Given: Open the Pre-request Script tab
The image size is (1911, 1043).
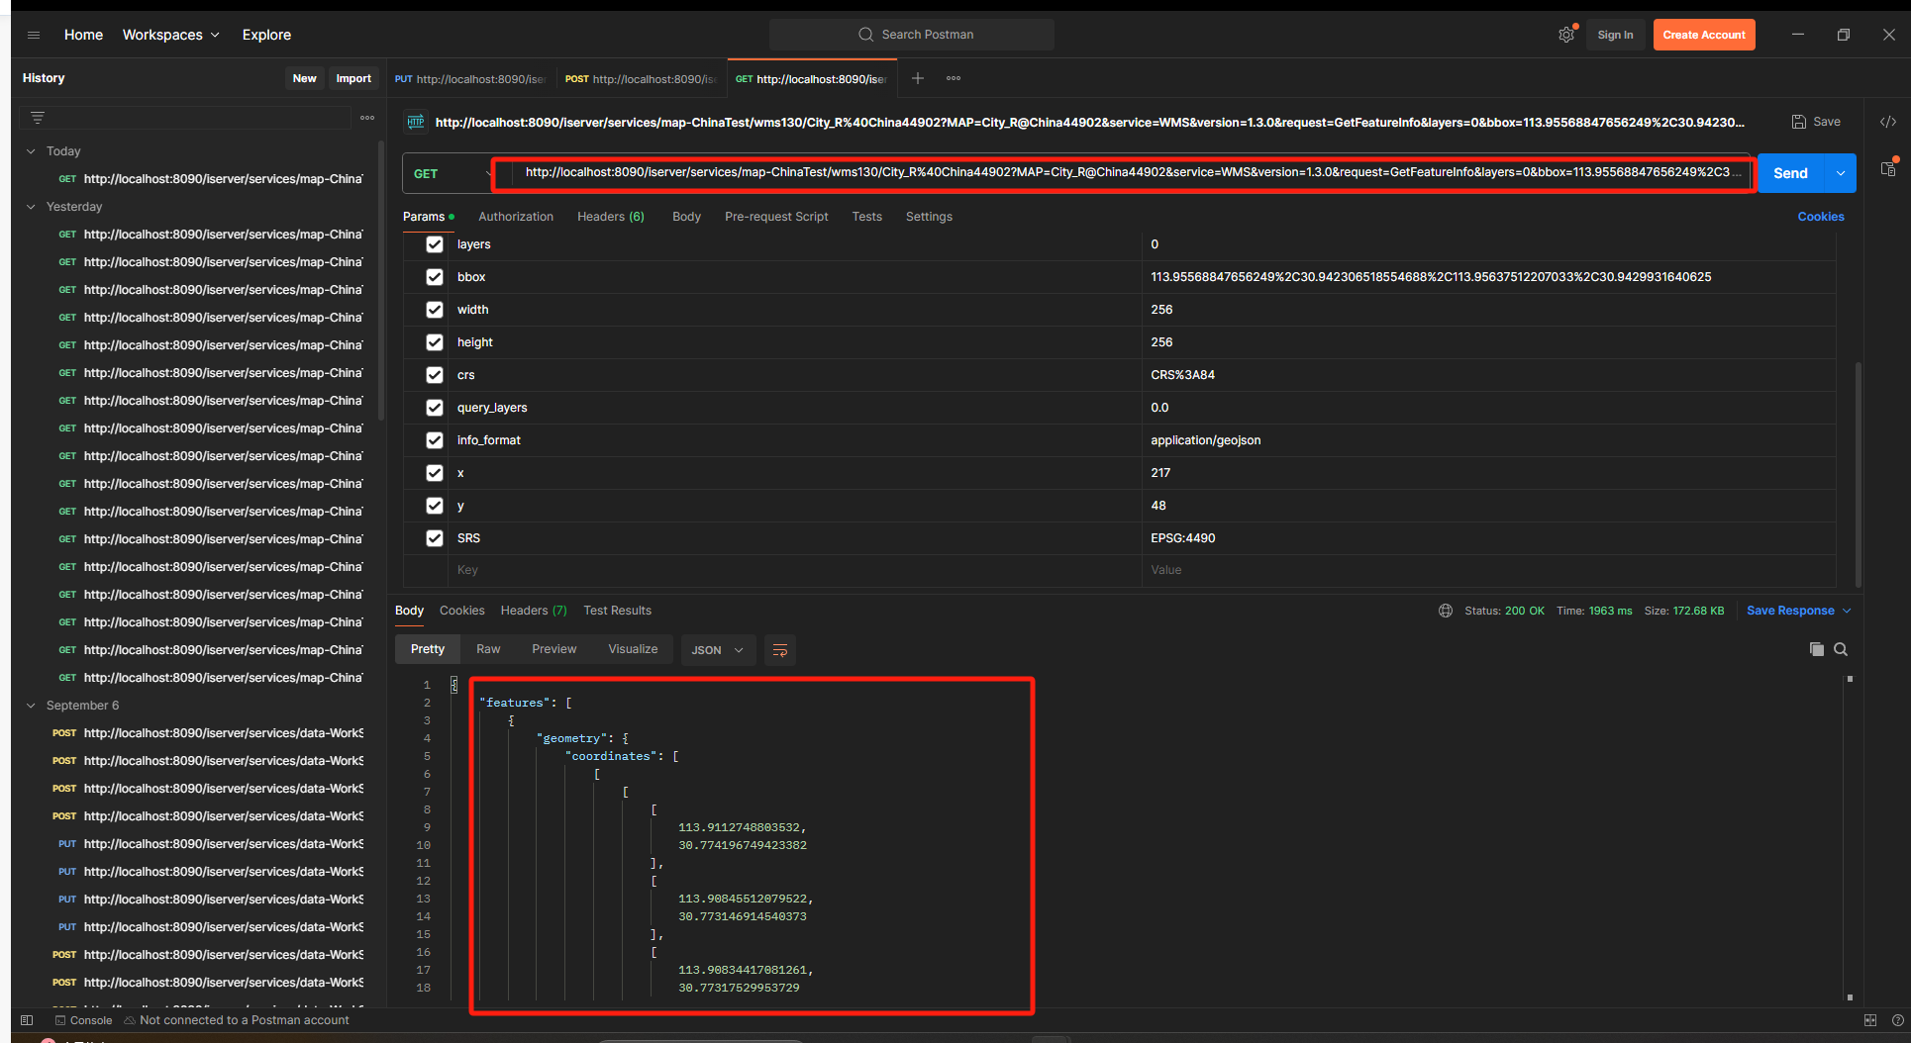Looking at the screenshot, I should tap(776, 217).
